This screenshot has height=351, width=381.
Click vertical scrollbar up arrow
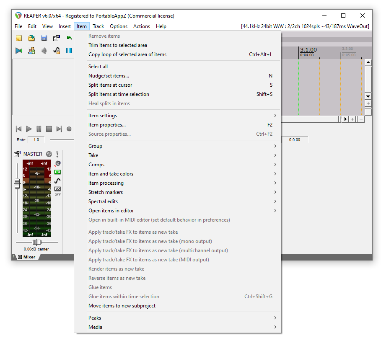pos(368,63)
